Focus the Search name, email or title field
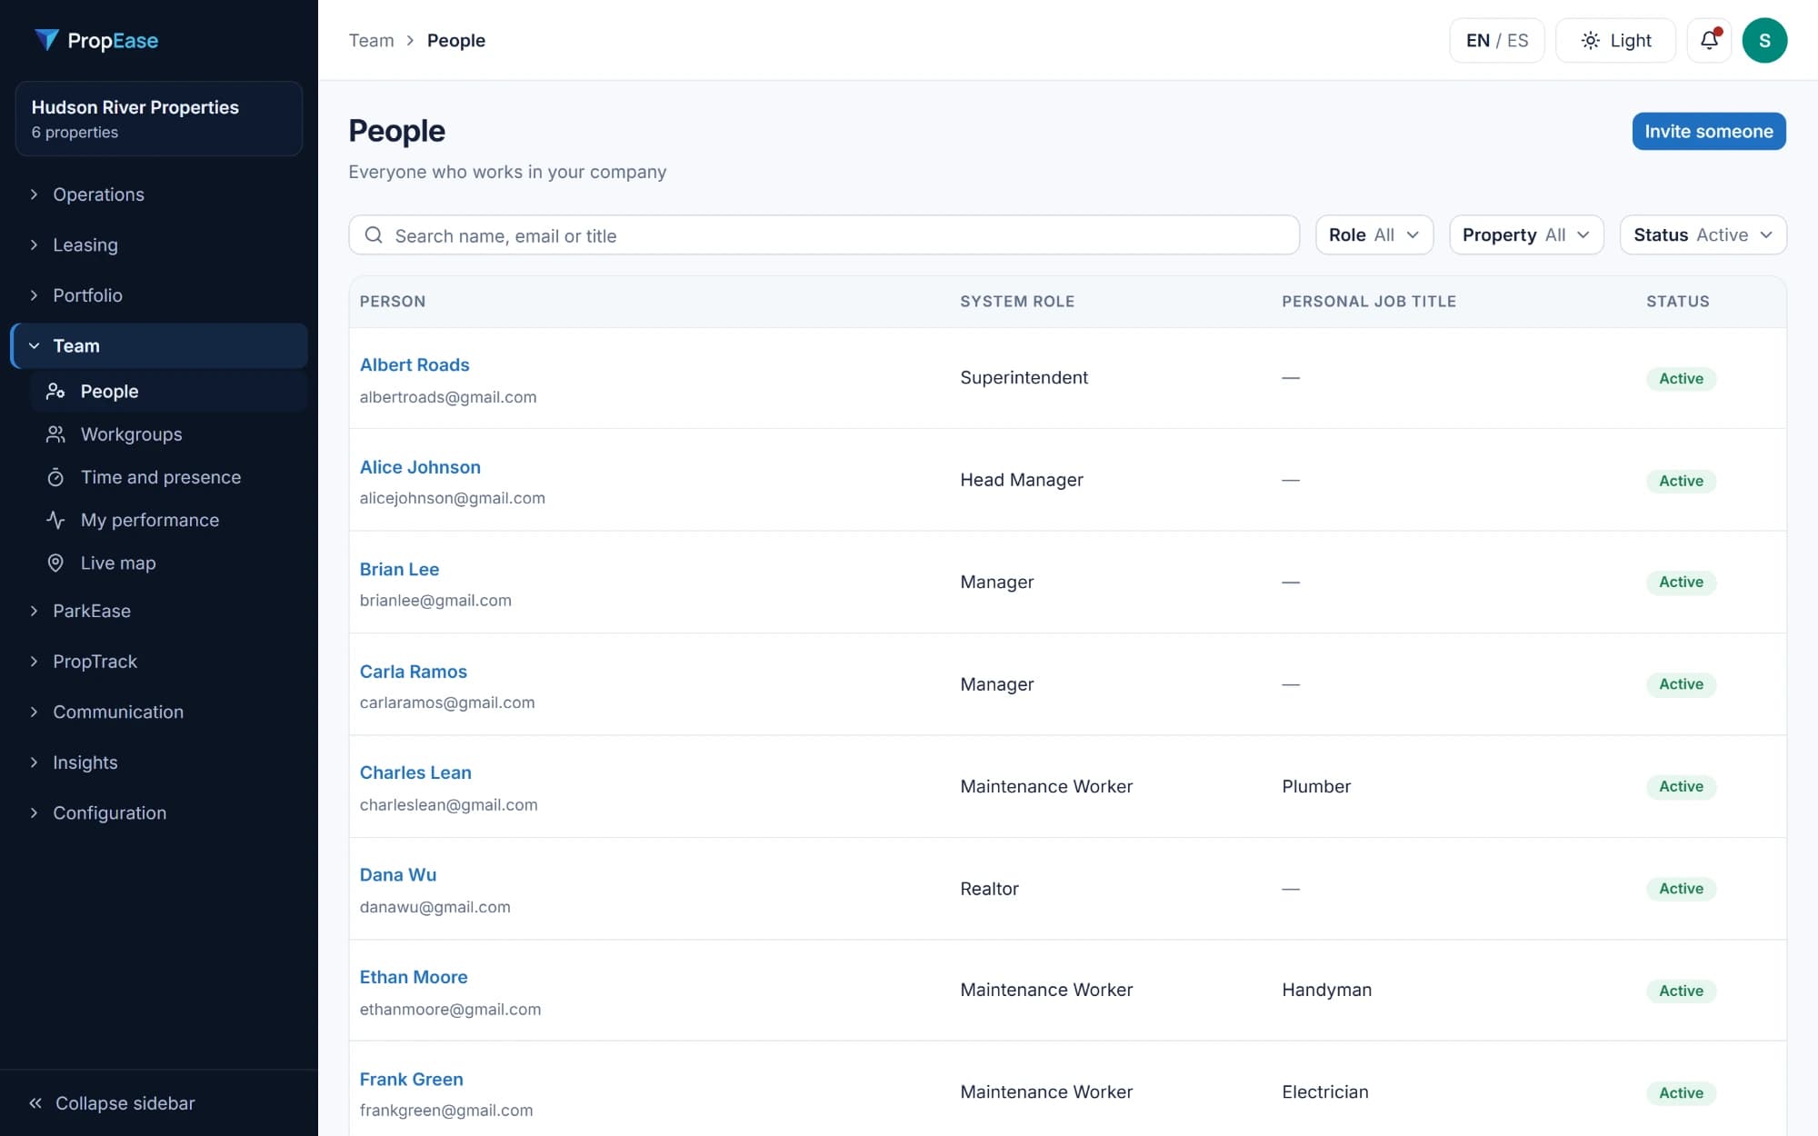The image size is (1818, 1136). click(x=824, y=235)
